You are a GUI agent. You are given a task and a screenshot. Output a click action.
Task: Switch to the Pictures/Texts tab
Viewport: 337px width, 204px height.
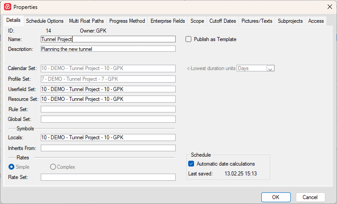(x=257, y=21)
